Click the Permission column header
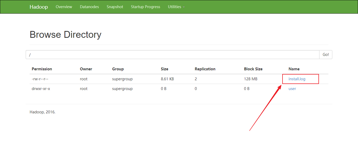This screenshot has width=358, height=164. pyautogui.click(x=42, y=69)
